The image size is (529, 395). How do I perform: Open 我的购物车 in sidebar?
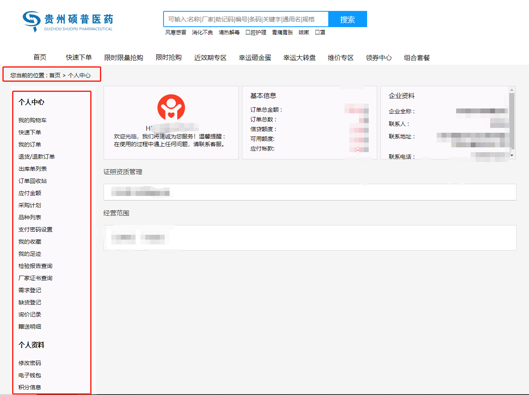click(32, 120)
